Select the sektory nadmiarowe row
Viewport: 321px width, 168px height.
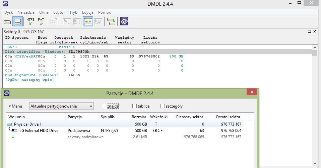[x=124, y=137]
